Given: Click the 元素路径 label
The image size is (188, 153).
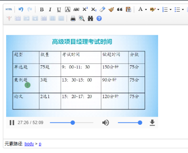Looking at the screenshot, I should (x=14, y=144).
